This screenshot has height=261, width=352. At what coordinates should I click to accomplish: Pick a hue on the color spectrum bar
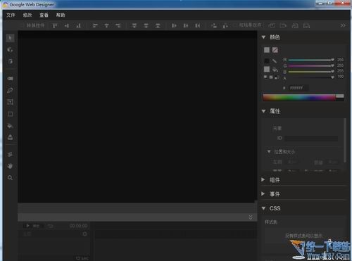(299, 98)
